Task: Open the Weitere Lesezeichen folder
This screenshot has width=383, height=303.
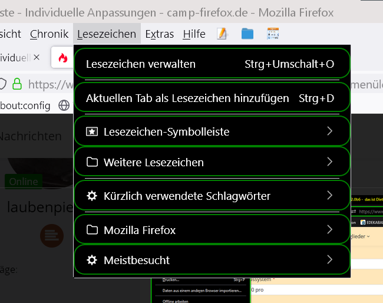Action: click(212, 162)
